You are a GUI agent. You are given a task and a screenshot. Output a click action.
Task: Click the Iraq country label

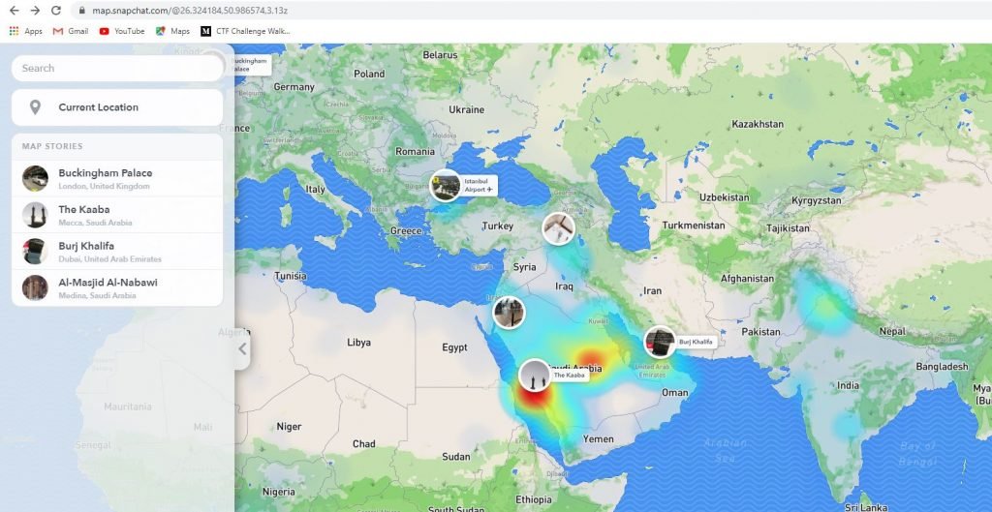[564, 286]
